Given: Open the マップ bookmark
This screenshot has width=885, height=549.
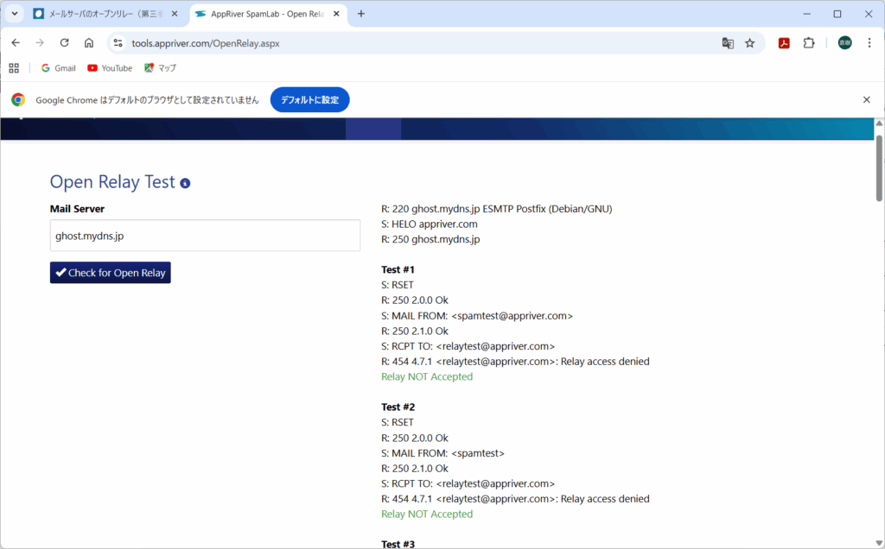Looking at the screenshot, I should coord(160,68).
